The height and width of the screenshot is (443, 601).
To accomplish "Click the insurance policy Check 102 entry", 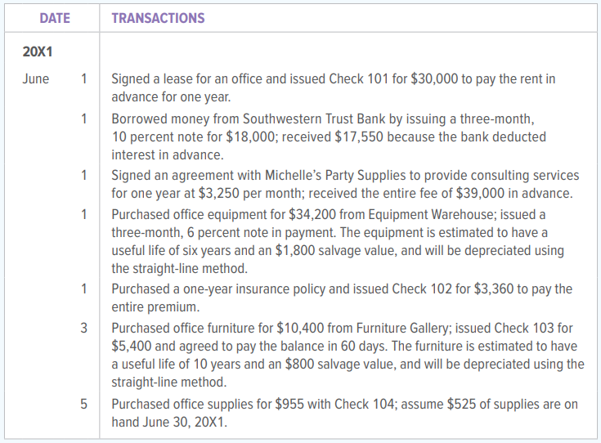I will (342, 298).
